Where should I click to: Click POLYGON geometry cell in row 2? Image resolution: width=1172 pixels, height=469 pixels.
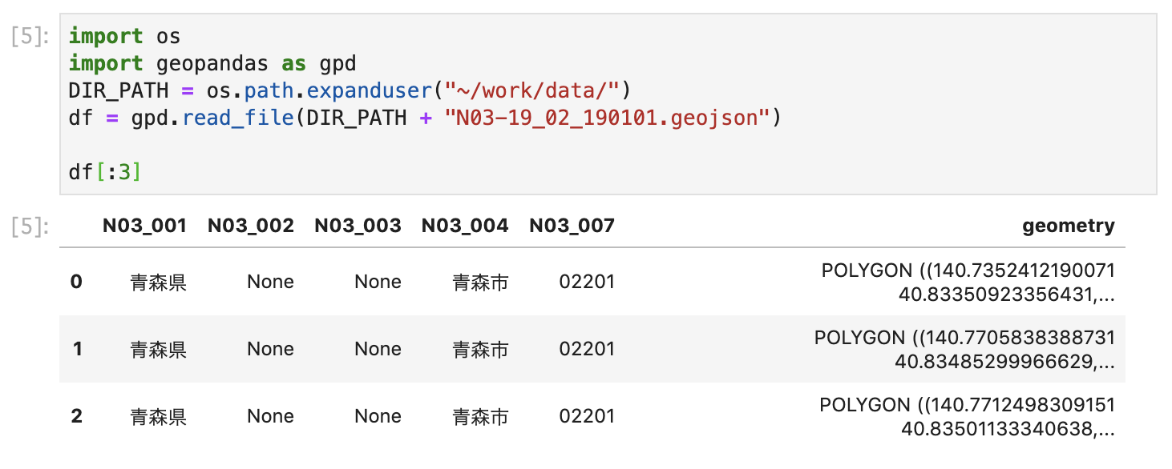[x=967, y=417]
